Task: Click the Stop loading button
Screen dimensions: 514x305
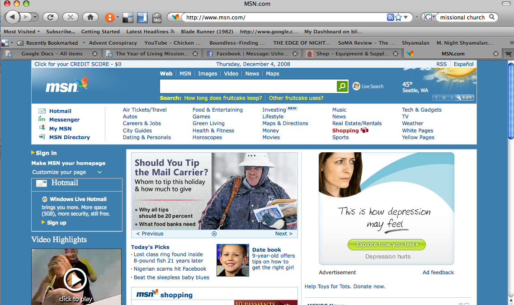Action: (x=70, y=17)
